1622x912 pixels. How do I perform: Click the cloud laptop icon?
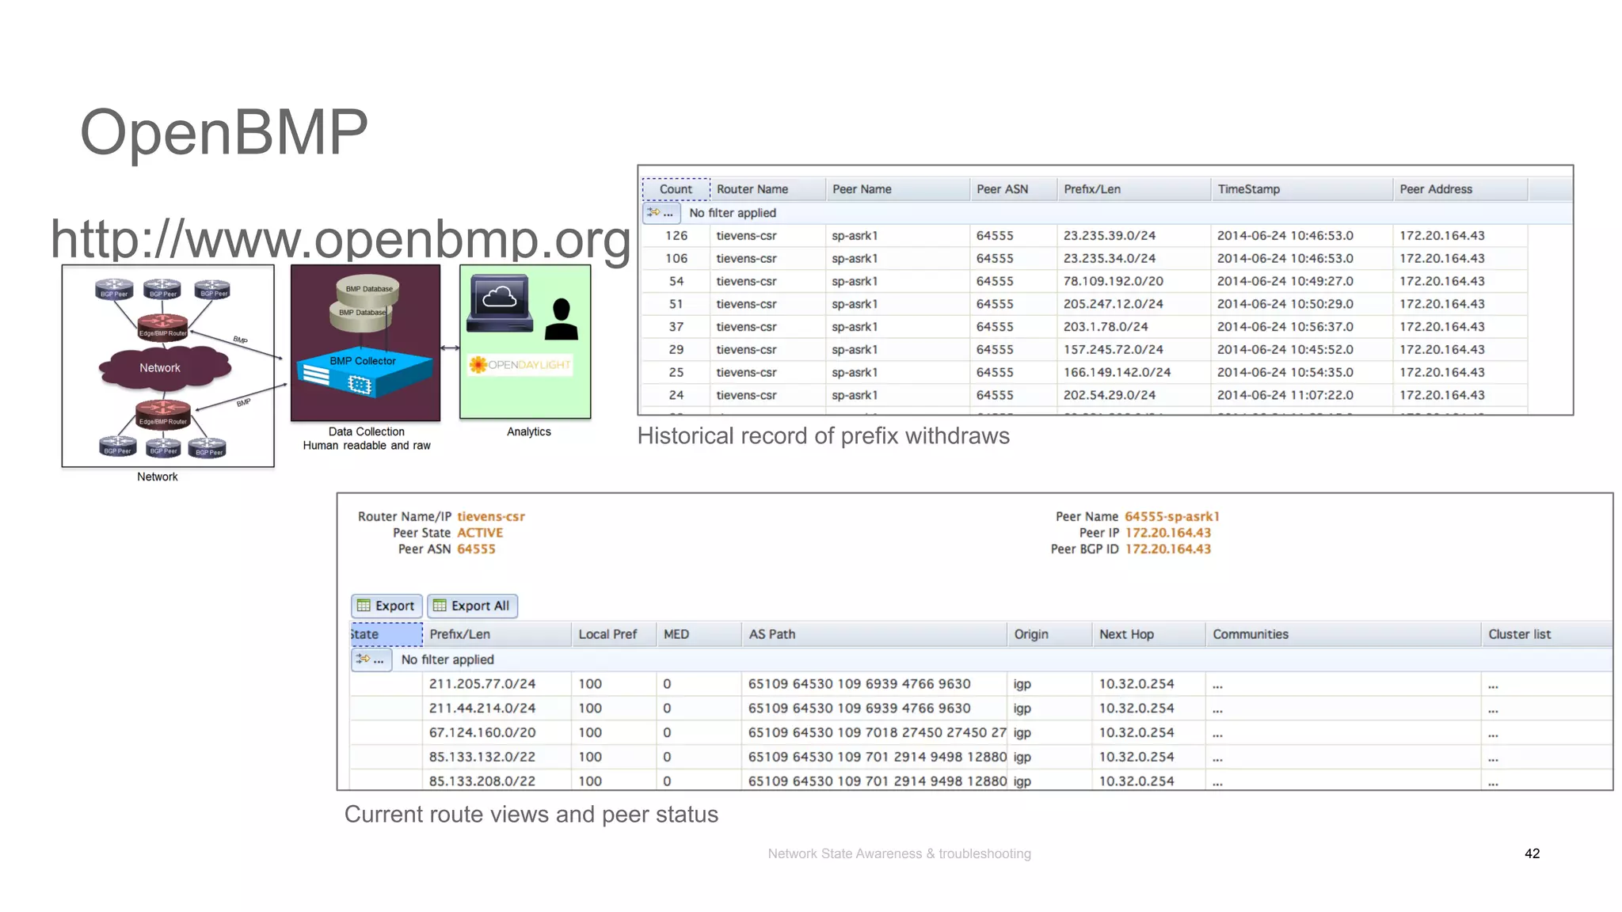click(x=500, y=303)
